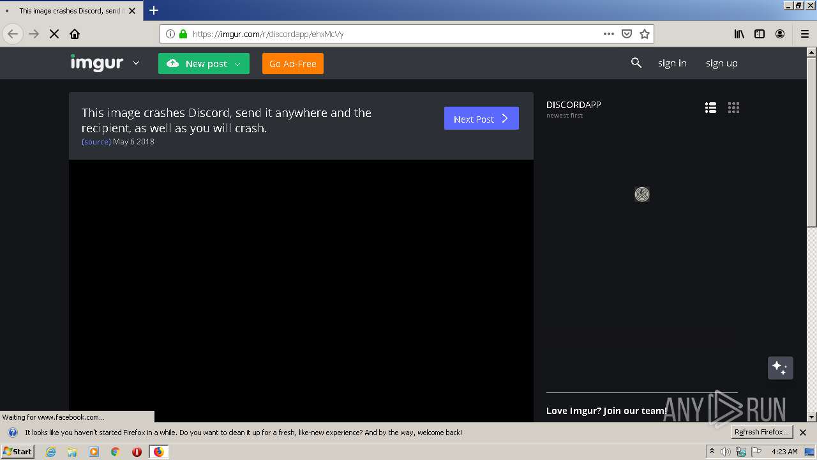Show site information icon in address bar

170,34
